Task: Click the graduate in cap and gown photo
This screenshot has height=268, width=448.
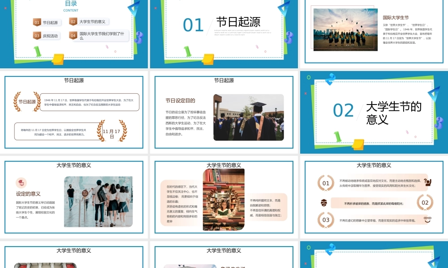Action: point(248,117)
